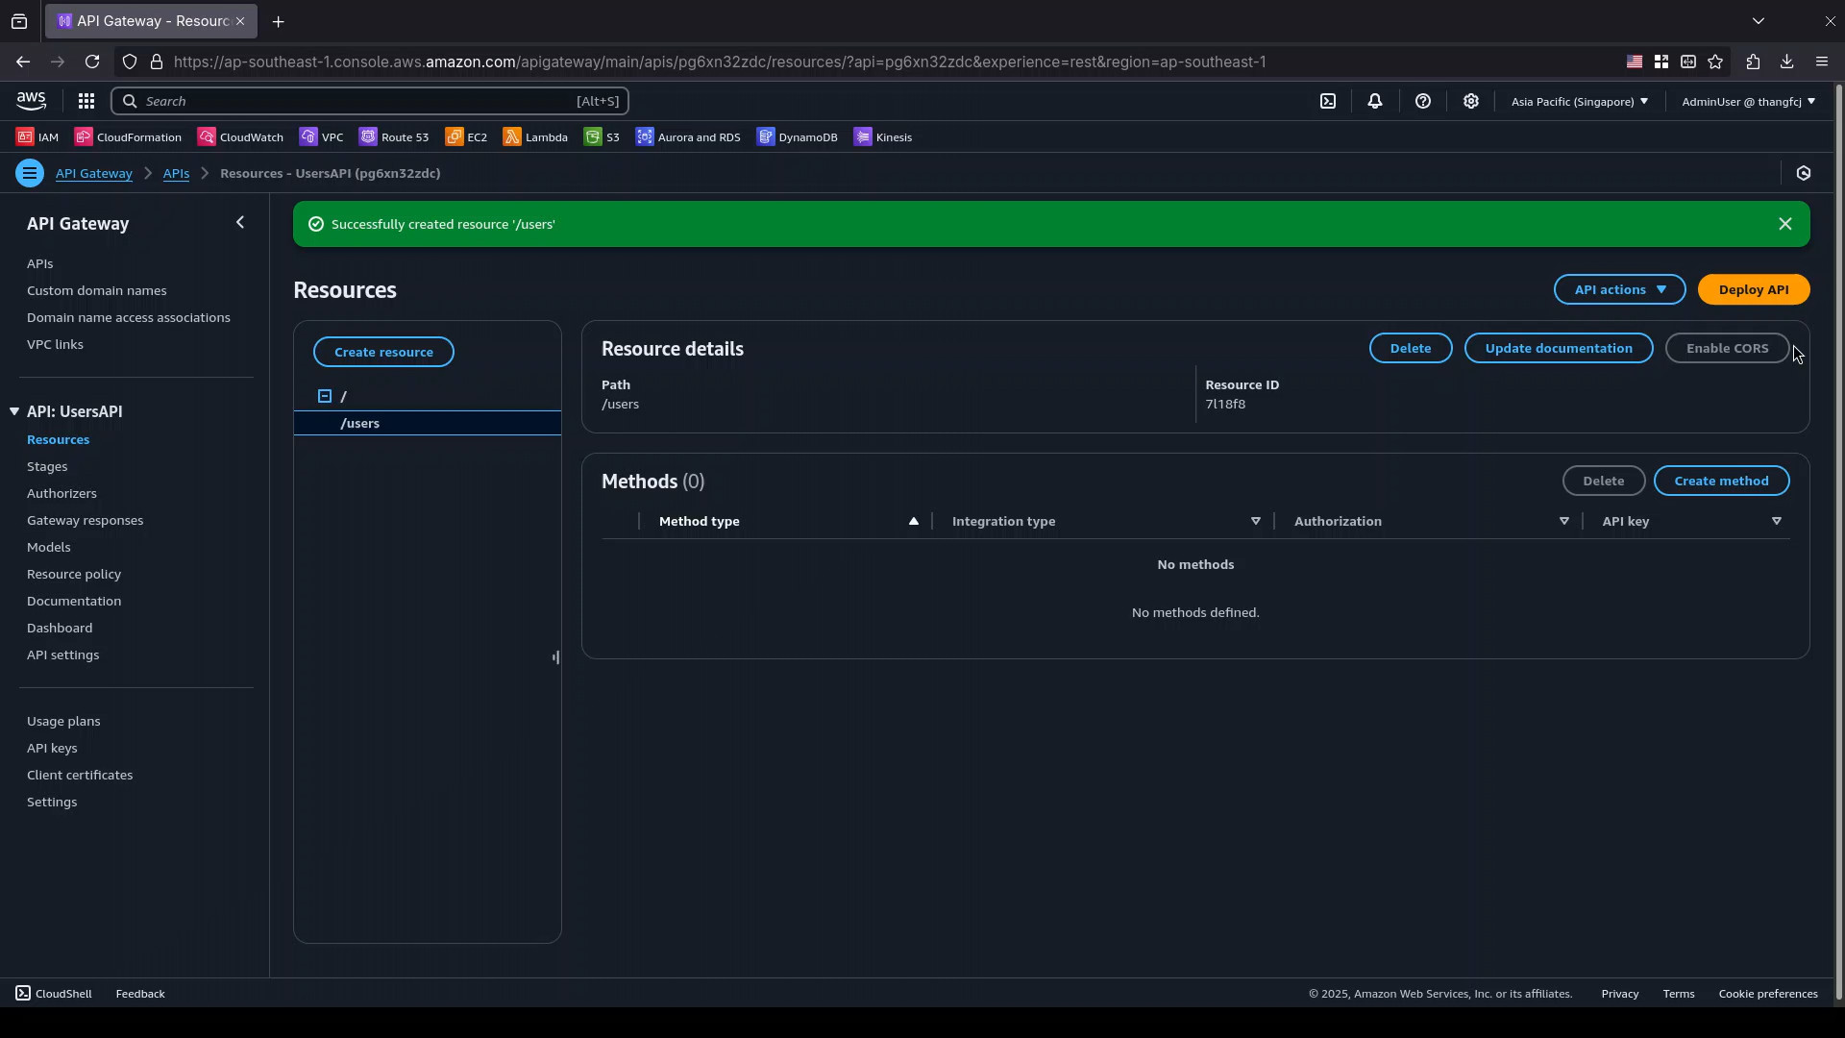Collapse the API Gateway side navigation
The width and height of the screenshot is (1845, 1038).
(240, 223)
